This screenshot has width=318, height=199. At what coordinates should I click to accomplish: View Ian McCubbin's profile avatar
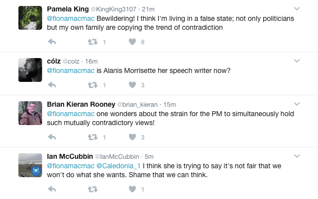[x=30, y=165]
